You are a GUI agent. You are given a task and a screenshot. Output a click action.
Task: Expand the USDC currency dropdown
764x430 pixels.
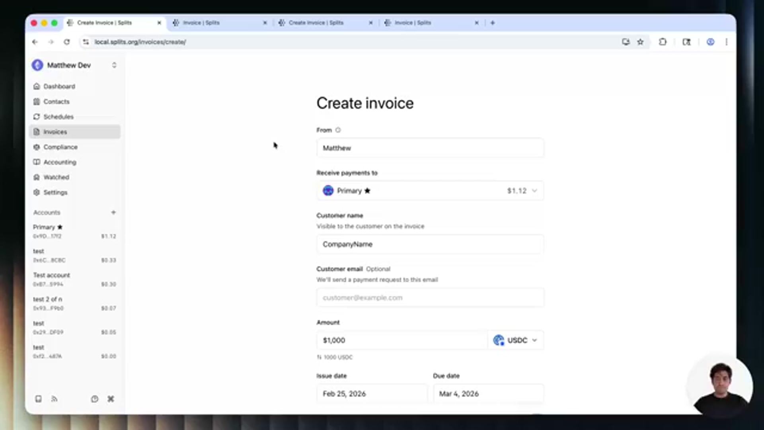516,340
